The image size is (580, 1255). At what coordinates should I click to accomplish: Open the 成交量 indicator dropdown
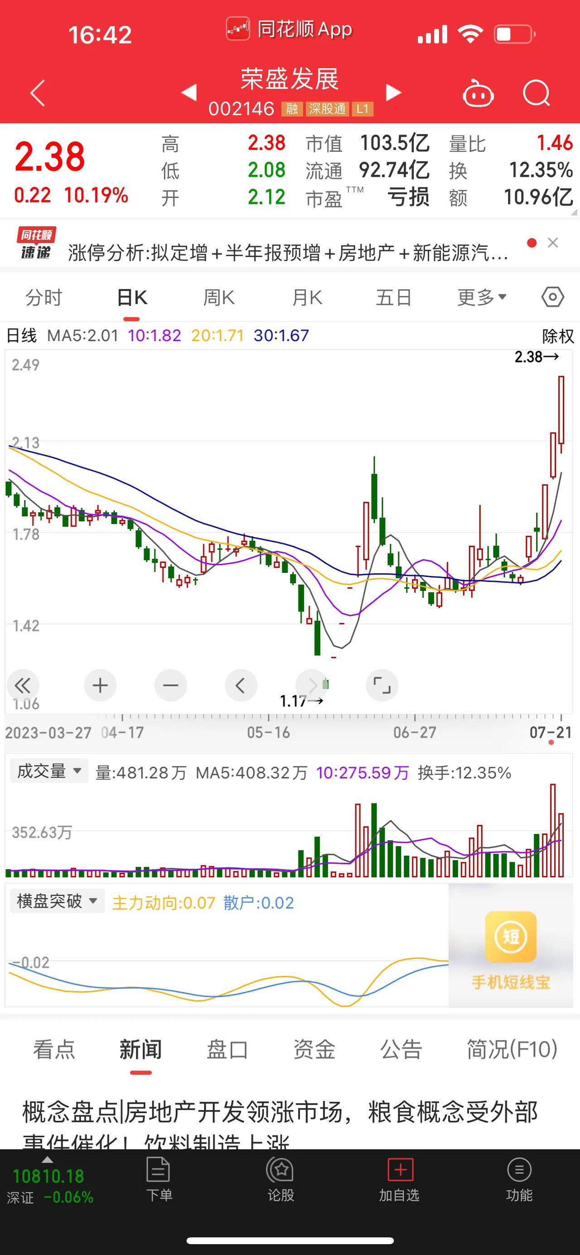point(49,771)
